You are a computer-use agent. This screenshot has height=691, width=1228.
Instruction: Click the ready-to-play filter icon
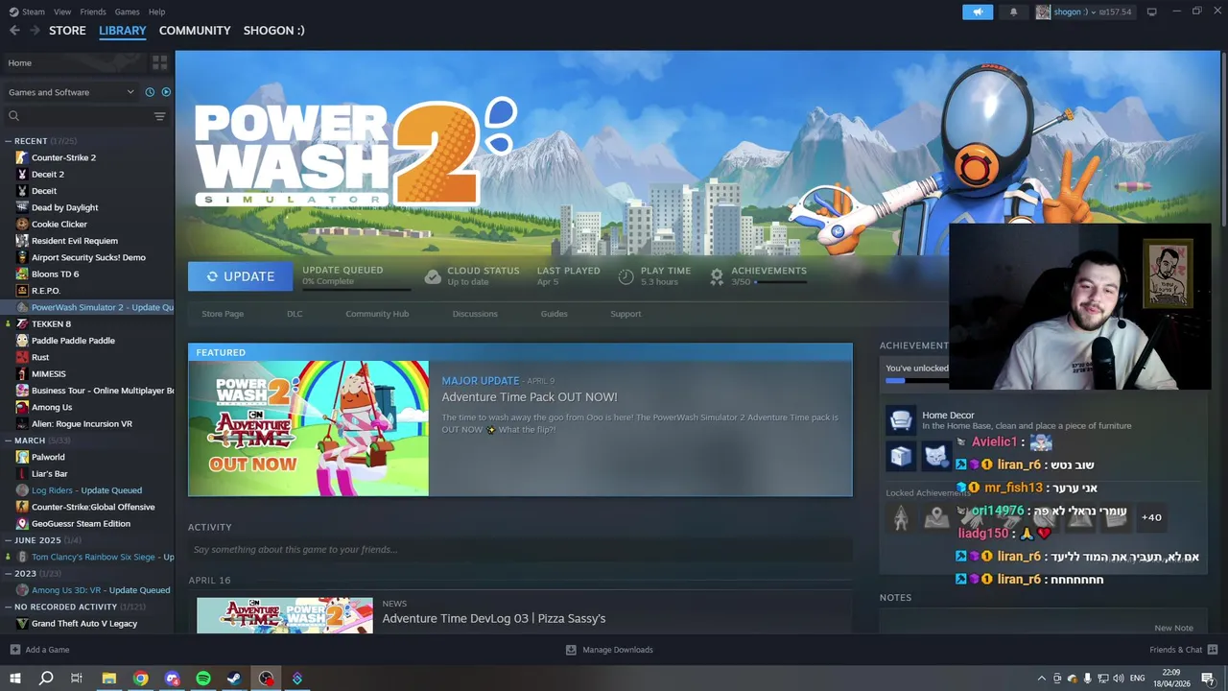click(x=166, y=92)
